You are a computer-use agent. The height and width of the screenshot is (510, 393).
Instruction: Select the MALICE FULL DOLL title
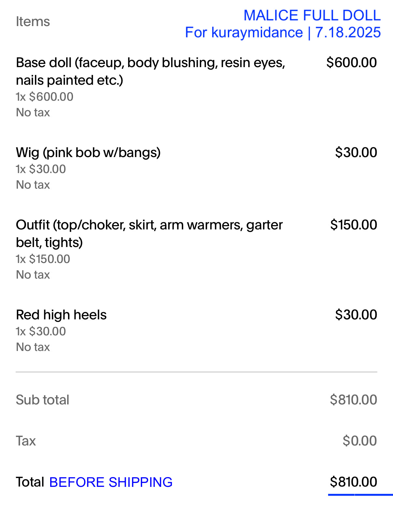(x=312, y=15)
